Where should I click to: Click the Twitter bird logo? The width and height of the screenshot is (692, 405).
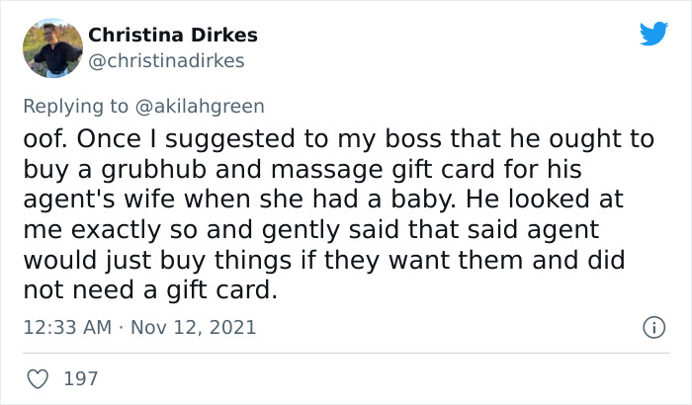[653, 34]
